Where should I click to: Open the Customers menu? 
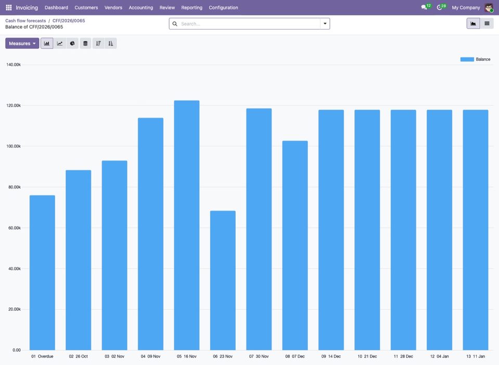pos(86,8)
